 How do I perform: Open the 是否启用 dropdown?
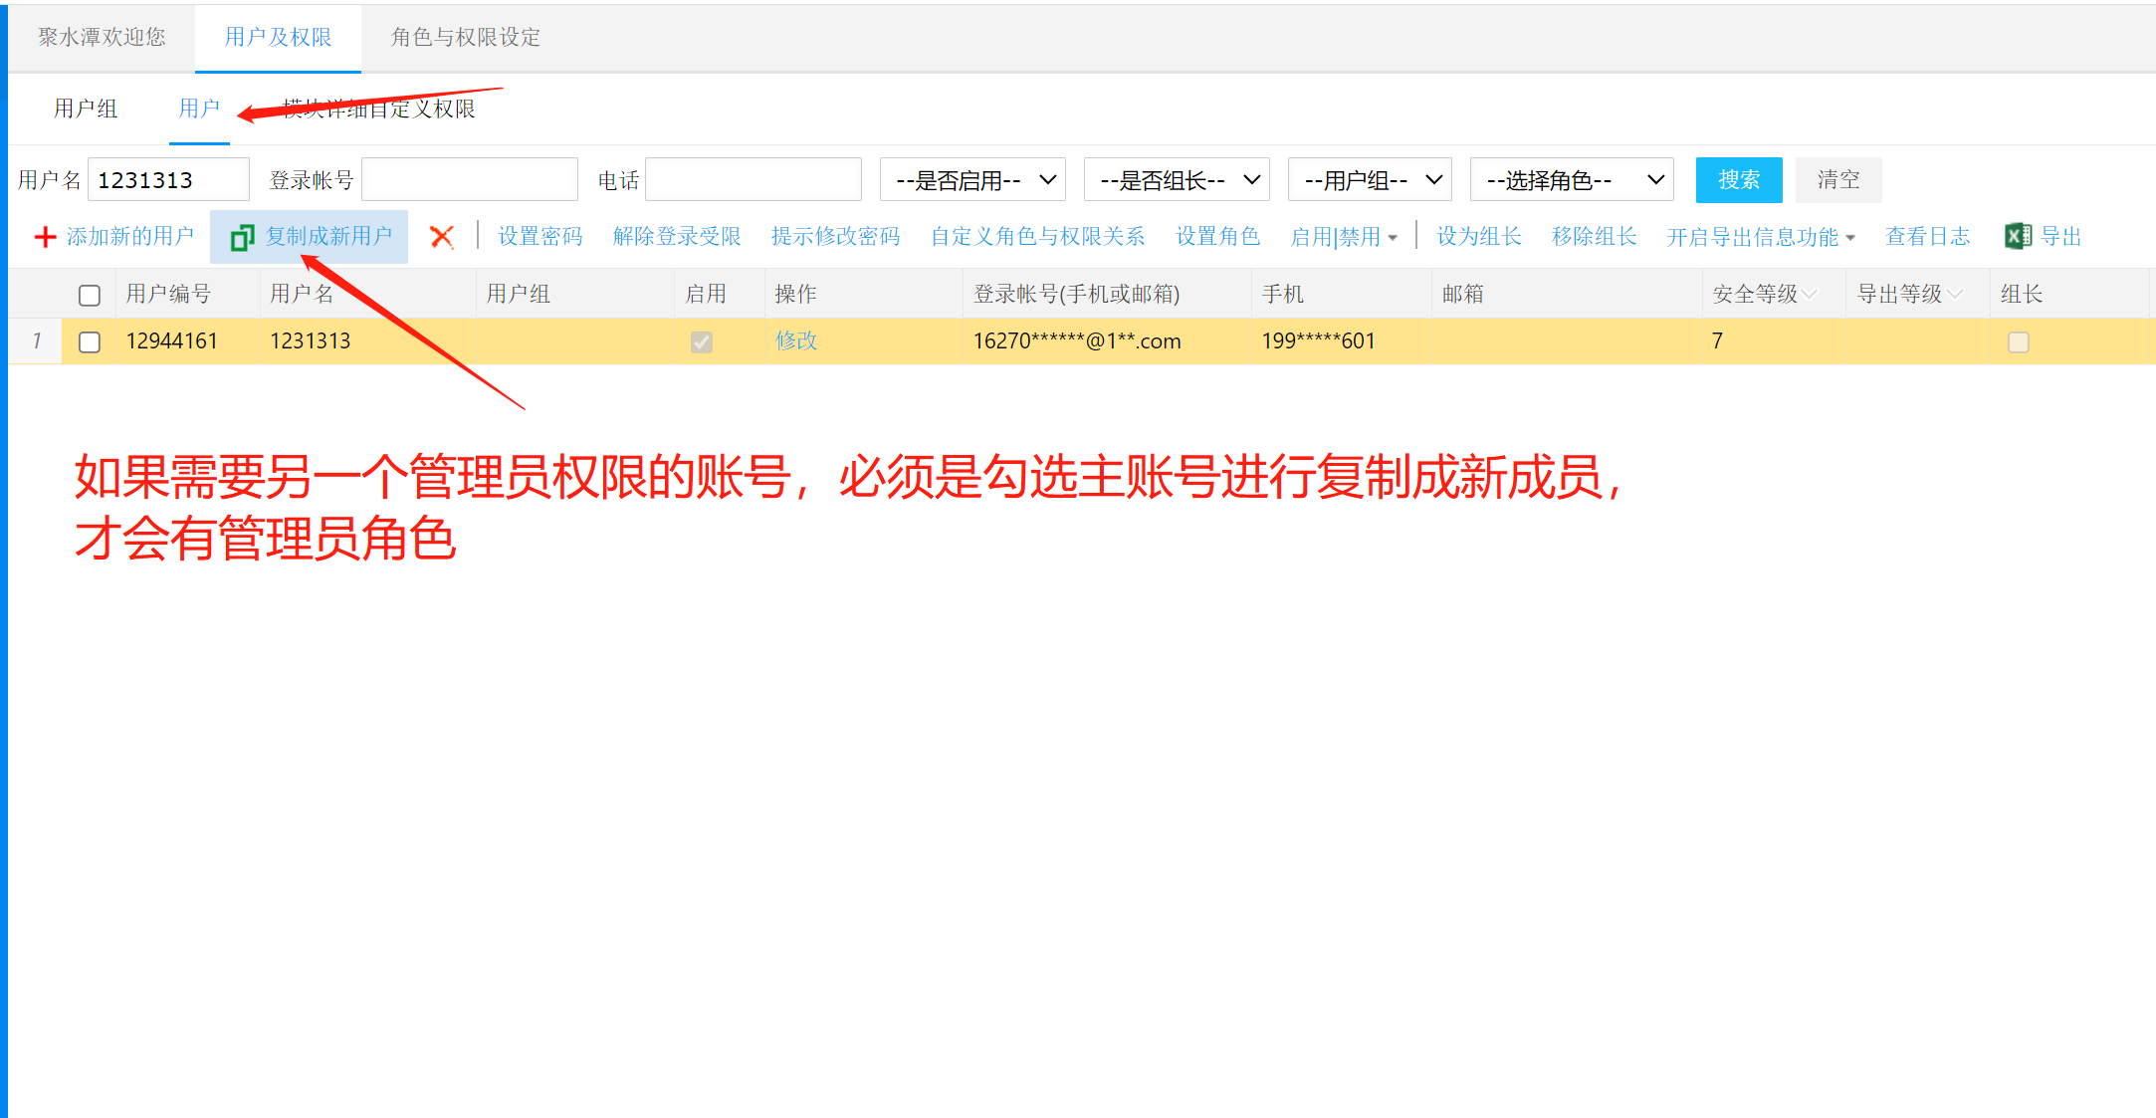pyautogui.click(x=972, y=180)
